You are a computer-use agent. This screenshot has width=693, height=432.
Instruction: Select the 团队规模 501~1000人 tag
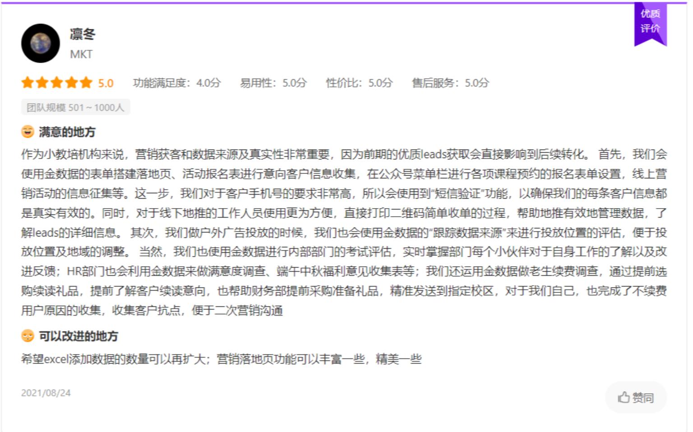(x=75, y=107)
